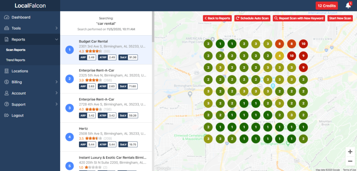Click Budget Car Rental 4.3 star rating
357x171 pixels.
click(90, 51)
